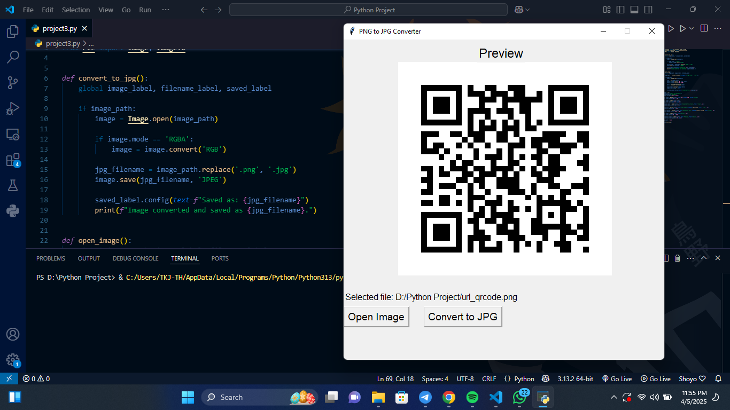
Task: Open the Remote Explorer view
Action: [13, 134]
